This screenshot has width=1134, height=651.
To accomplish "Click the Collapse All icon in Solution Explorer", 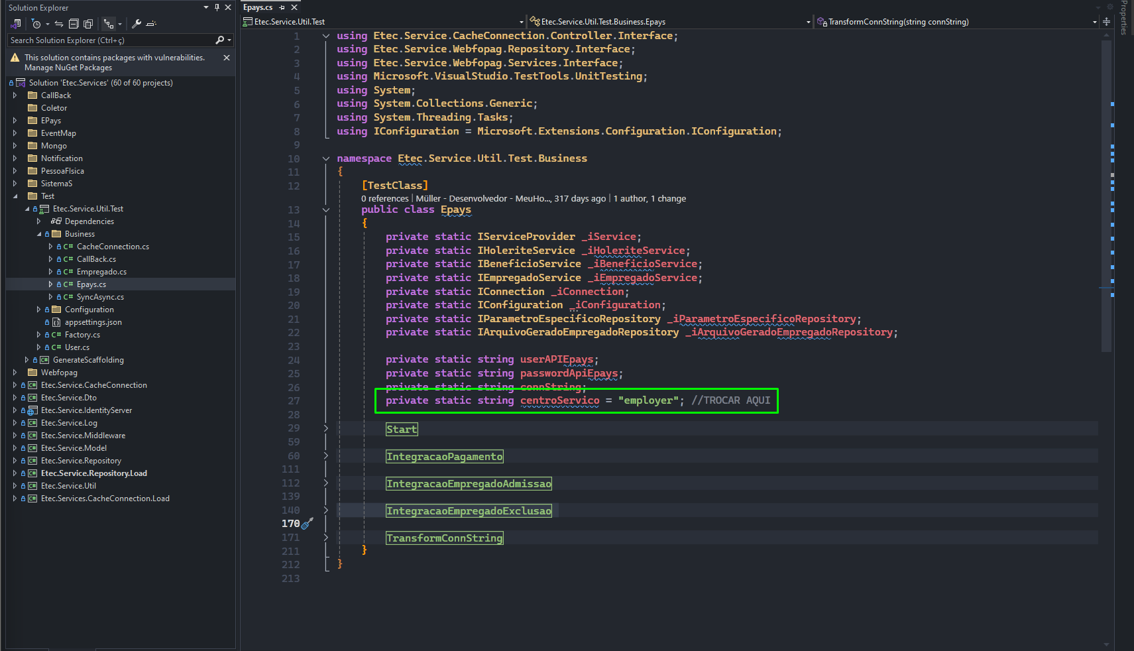I will (74, 24).
